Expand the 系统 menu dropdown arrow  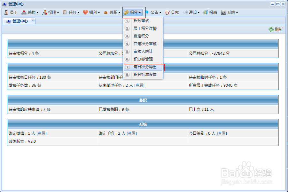tap(237, 13)
